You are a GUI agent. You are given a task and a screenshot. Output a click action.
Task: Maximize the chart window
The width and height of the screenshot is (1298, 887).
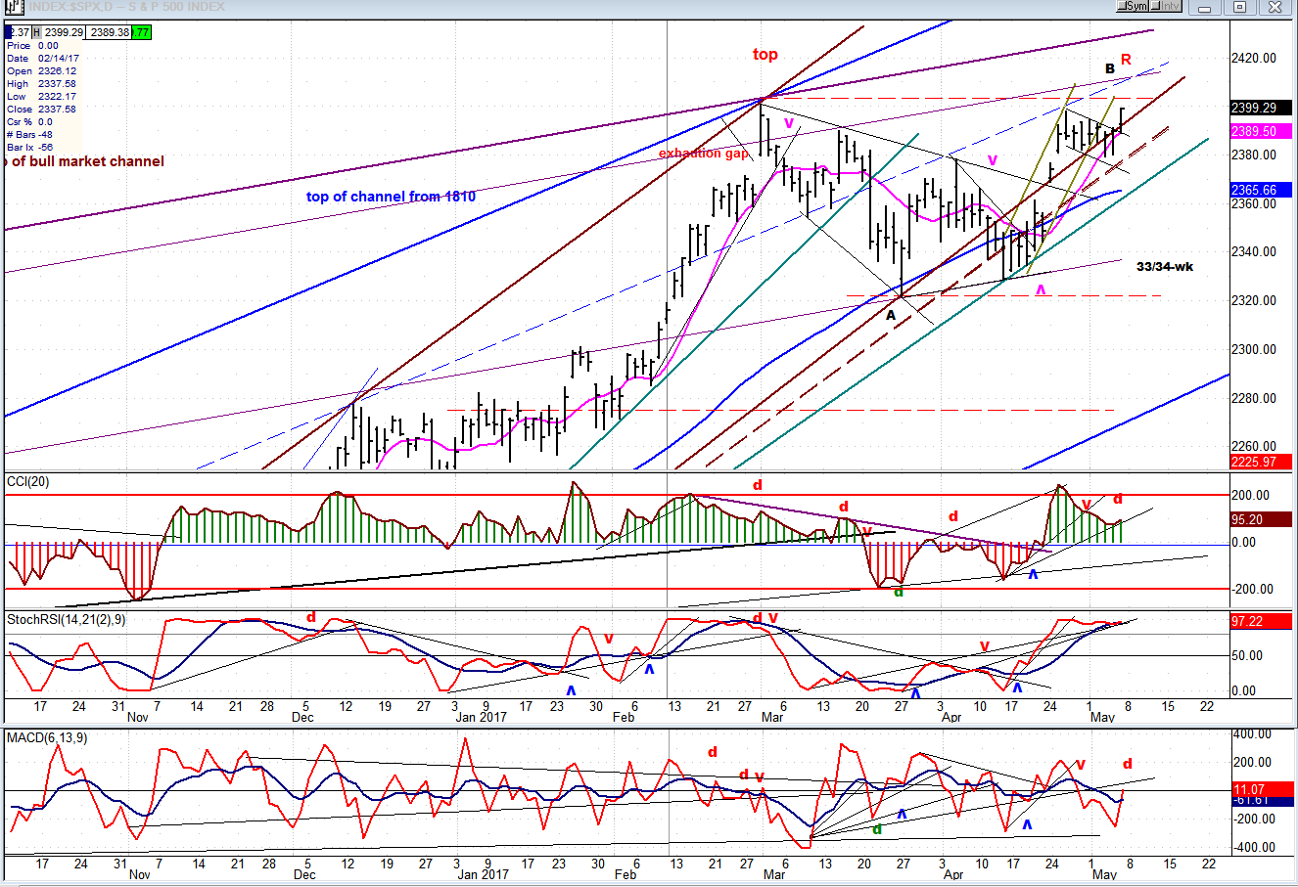1239,7
